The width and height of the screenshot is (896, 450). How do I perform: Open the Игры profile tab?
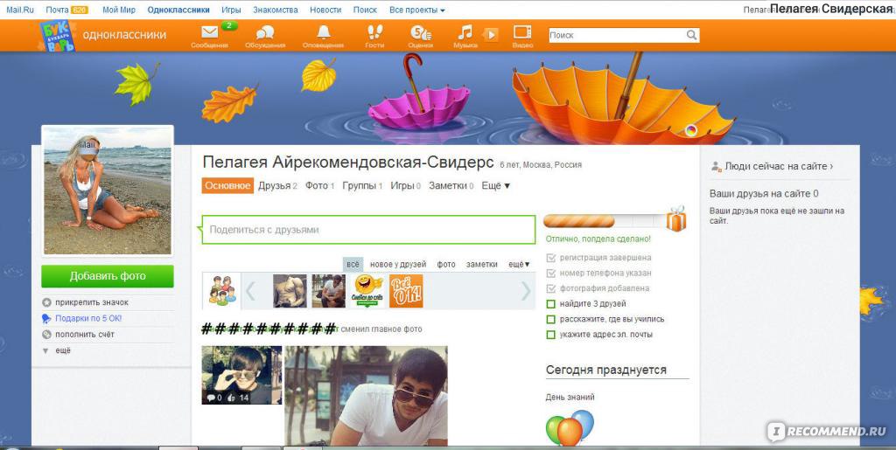[x=406, y=186]
